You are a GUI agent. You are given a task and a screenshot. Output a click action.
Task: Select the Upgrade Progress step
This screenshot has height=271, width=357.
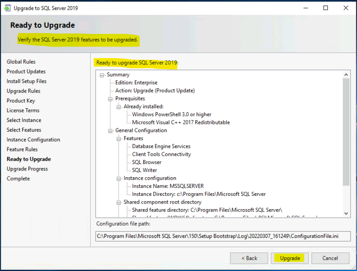[x=27, y=169]
